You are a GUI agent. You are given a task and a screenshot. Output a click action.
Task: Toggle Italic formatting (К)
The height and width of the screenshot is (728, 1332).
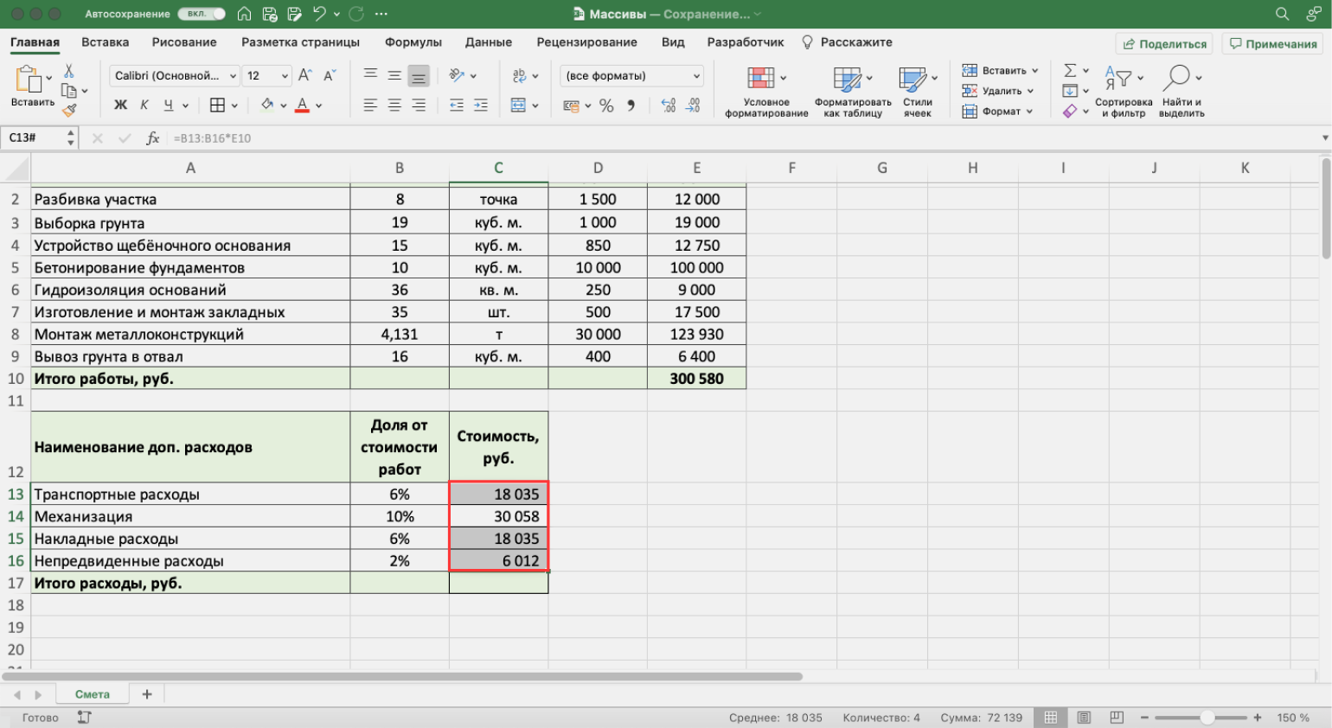coord(144,105)
